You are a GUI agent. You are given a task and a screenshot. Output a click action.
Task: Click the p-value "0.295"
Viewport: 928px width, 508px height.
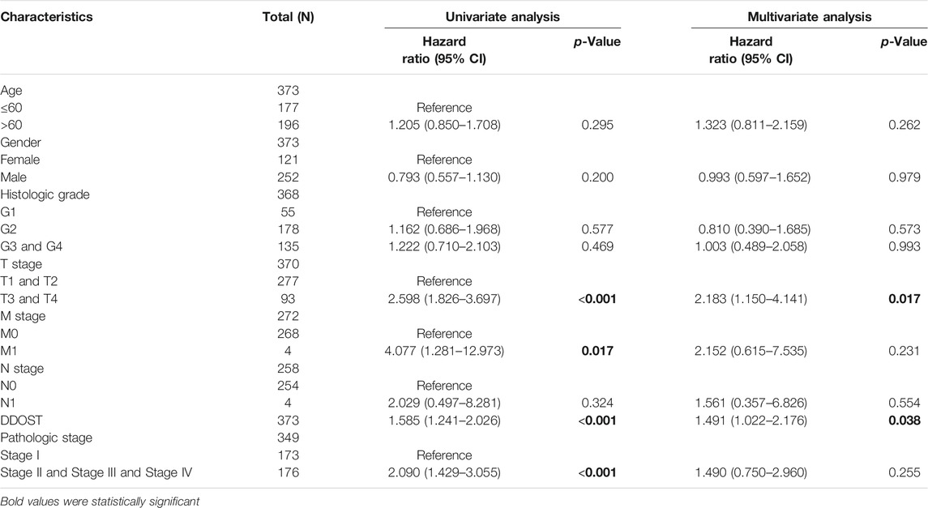pyautogui.click(x=597, y=126)
